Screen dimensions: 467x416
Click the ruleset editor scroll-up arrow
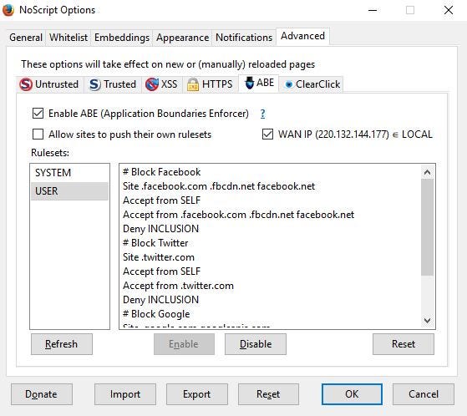(x=427, y=172)
